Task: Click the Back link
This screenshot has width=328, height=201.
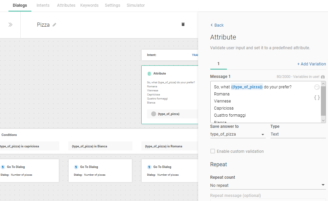Action: tap(217, 25)
